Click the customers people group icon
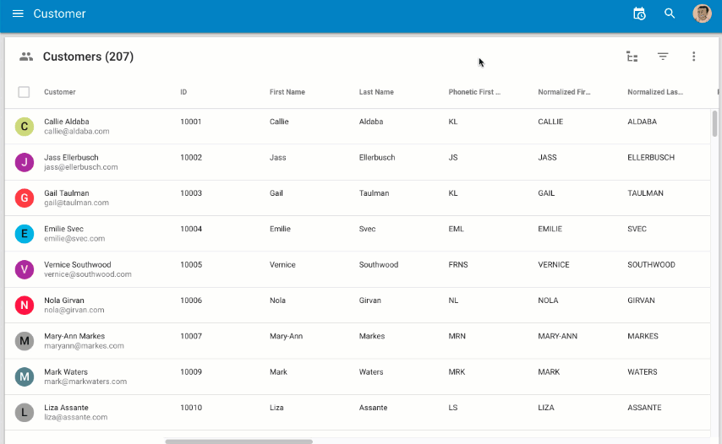Image resolution: width=722 pixels, height=444 pixels. (x=26, y=57)
